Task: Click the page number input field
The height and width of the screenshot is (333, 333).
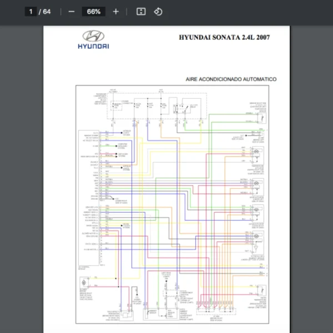Action: click(31, 12)
